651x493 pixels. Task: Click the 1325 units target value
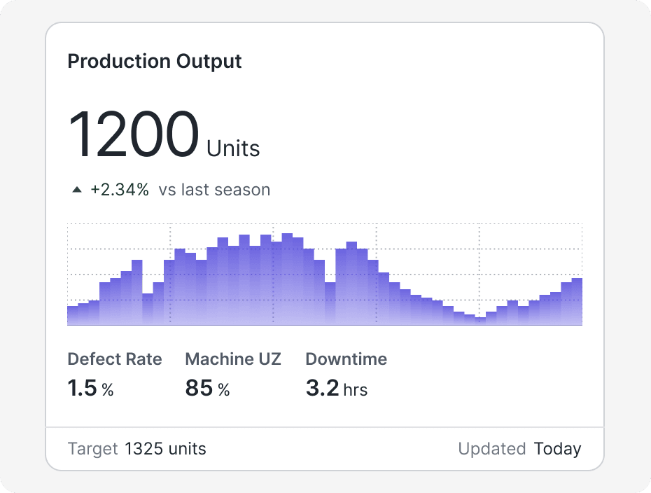[x=166, y=449]
